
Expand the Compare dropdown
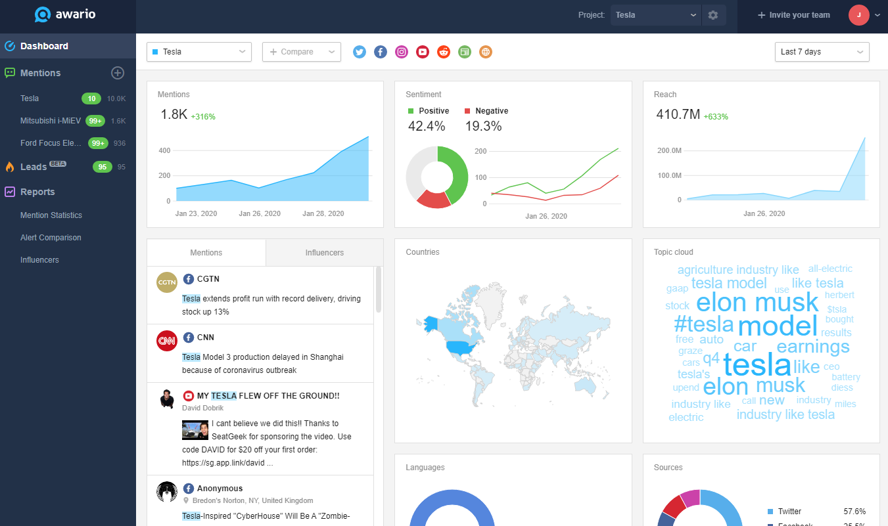(x=302, y=52)
